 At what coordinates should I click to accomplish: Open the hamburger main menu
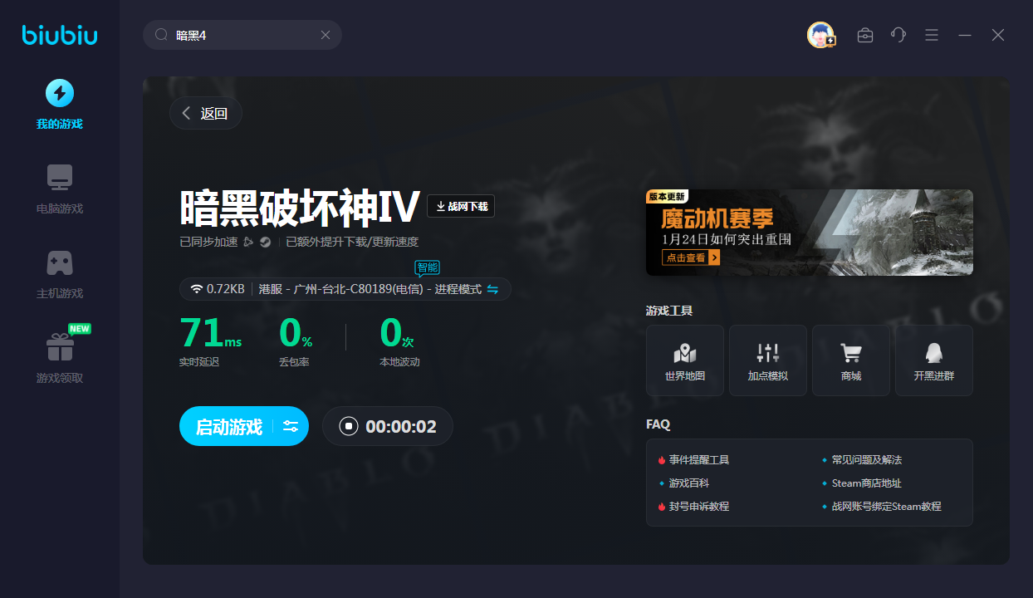coord(932,35)
